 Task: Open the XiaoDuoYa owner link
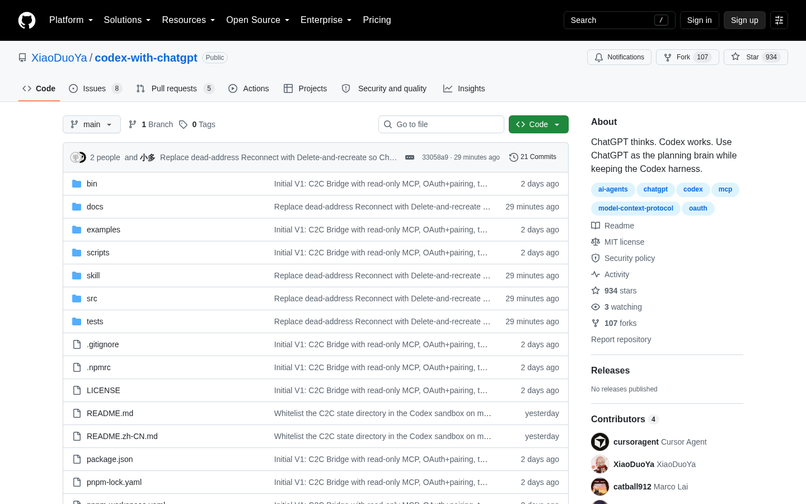(x=59, y=58)
